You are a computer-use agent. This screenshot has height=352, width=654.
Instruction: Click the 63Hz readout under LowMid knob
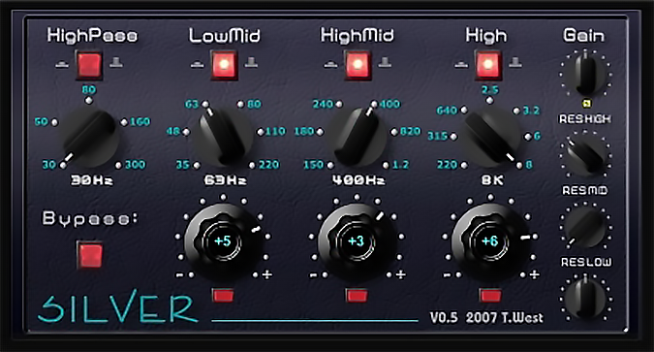[225, 180]
